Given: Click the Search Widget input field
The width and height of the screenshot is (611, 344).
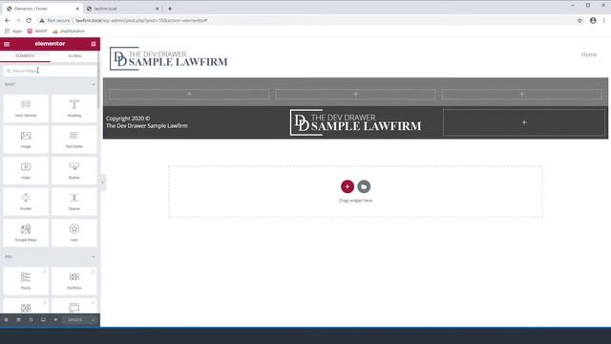Looking at the screenshot, I should pos(50,71).
